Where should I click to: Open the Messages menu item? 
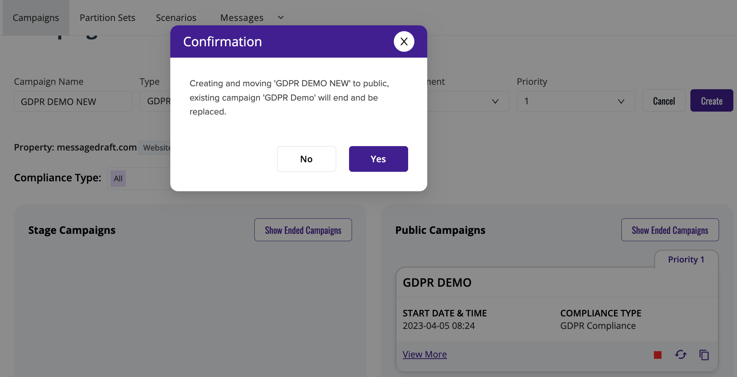pyautogui.click(x=242, y=18)
